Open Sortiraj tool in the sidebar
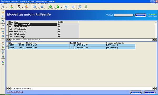 (3, 57)
